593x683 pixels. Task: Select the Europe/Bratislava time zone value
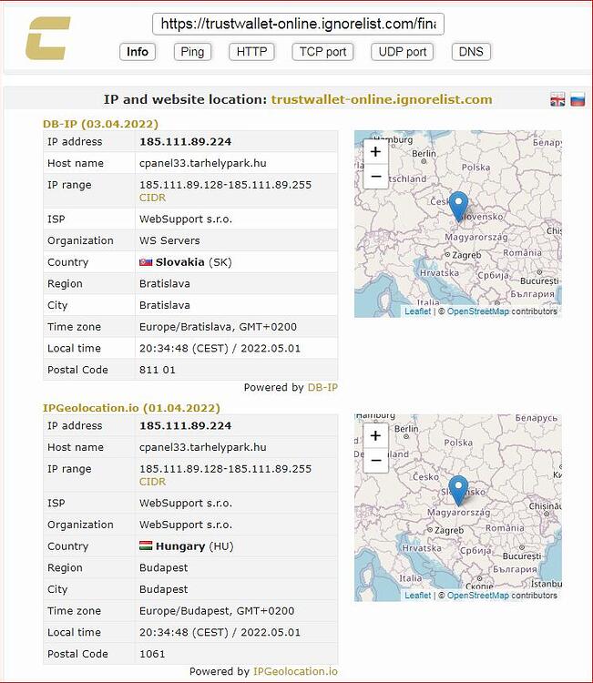(x=218, y=327)
